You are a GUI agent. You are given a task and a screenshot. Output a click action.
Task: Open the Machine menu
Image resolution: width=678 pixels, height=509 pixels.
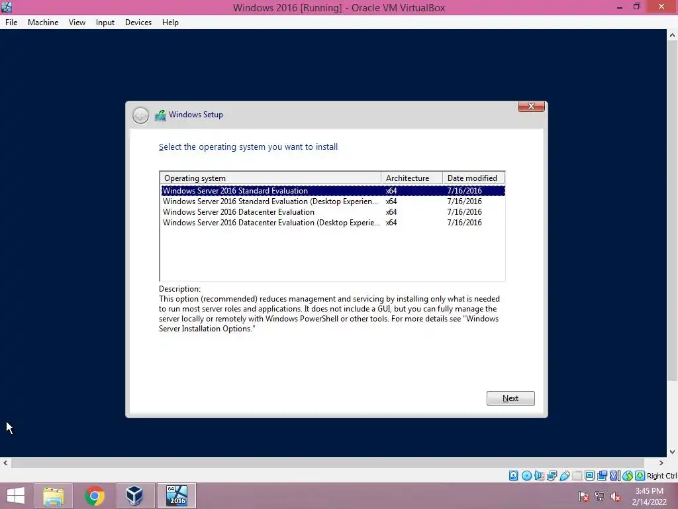(43, 23)
